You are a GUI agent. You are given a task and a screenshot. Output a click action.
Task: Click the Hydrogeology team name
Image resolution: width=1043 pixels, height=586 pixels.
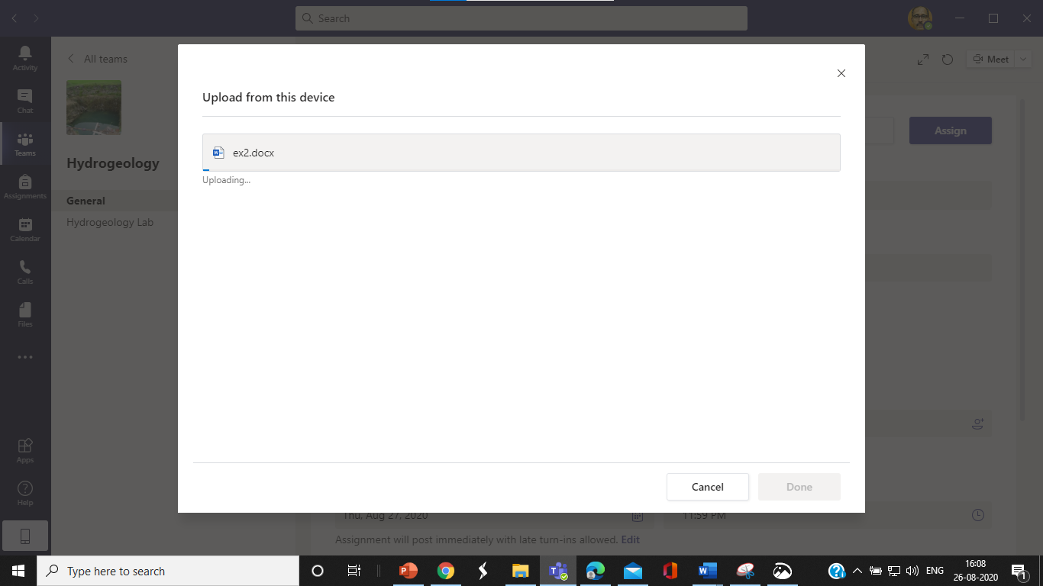tap(113, 163)
